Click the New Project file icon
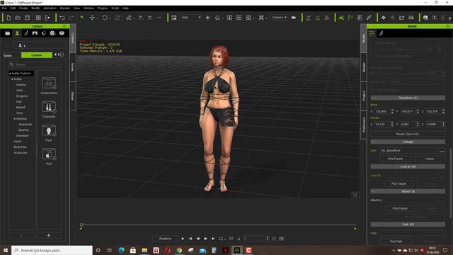The height and width of the screenshot is (255, 453). [x=8, y=18]
